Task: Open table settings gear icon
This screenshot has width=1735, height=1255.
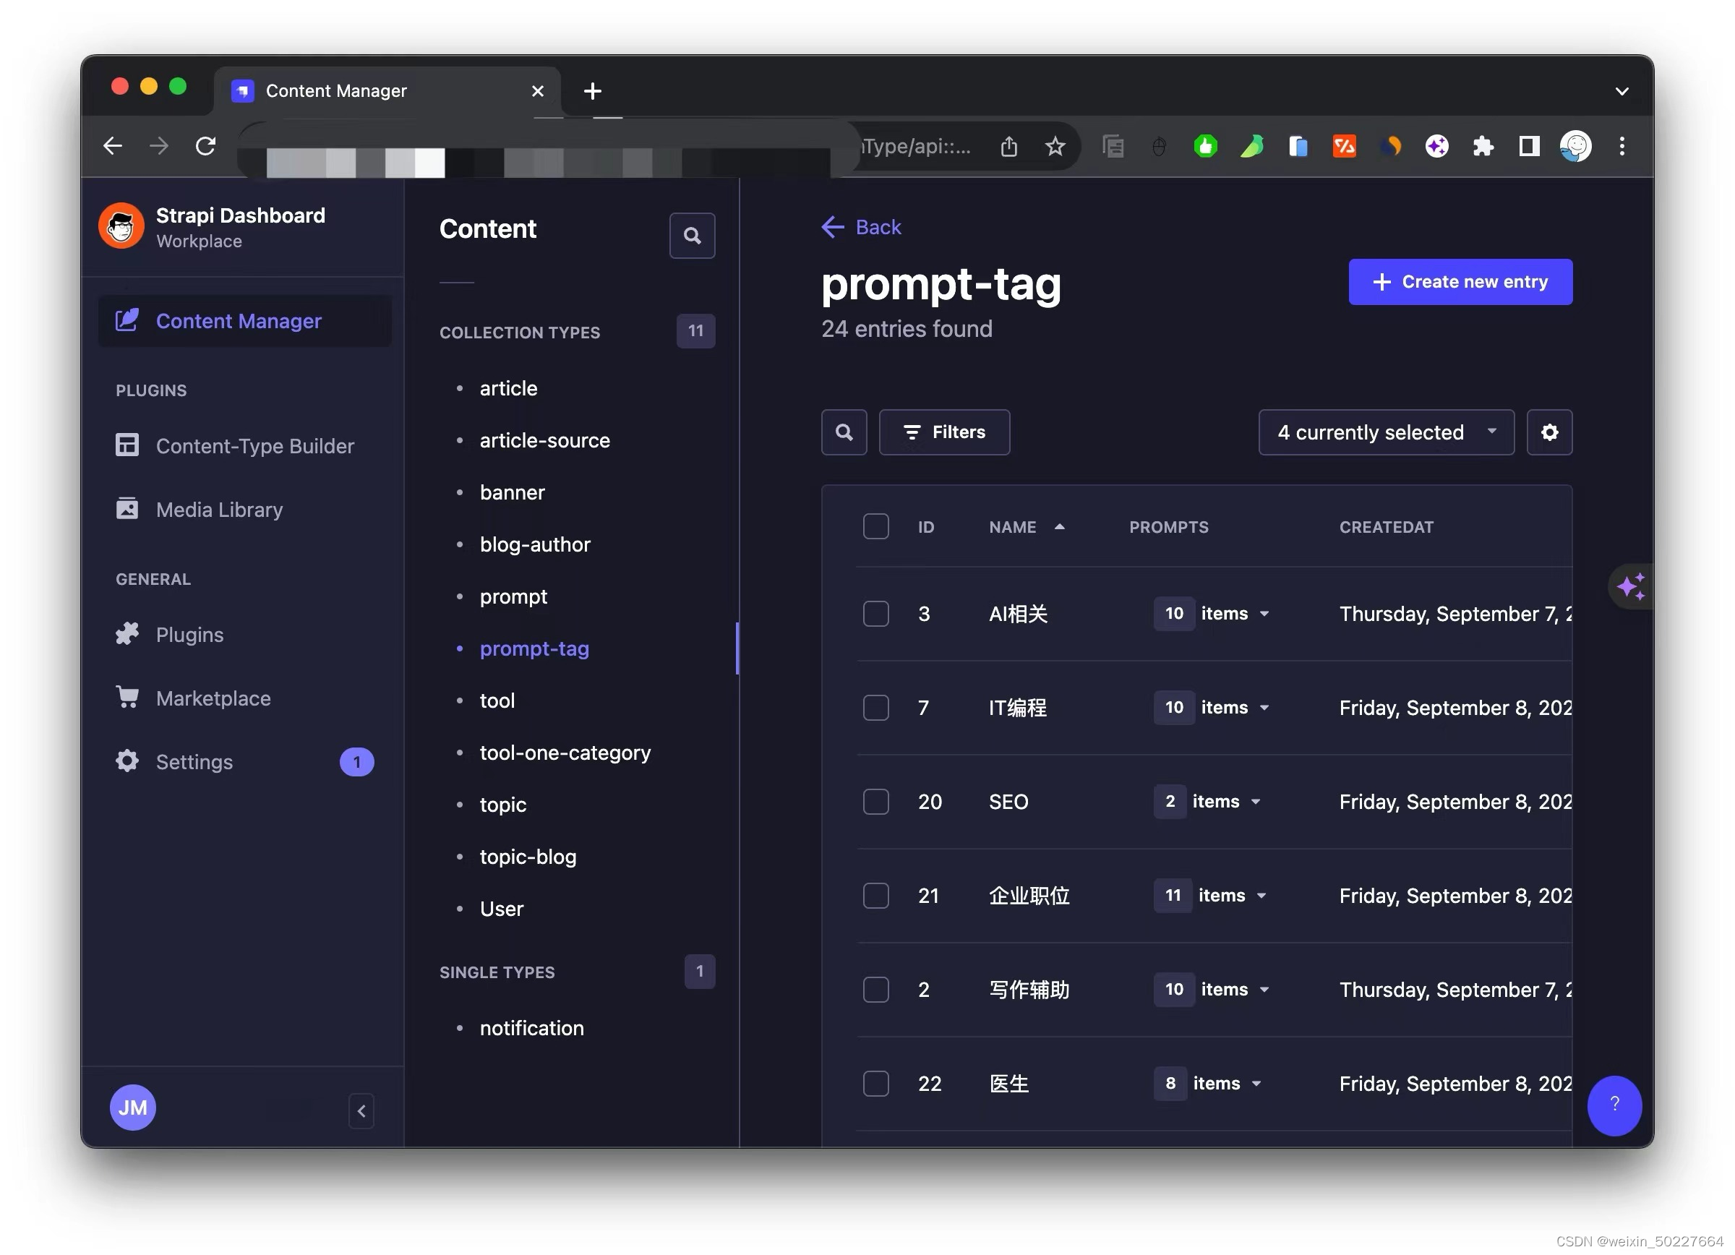Action: (x=1549, y=432)
